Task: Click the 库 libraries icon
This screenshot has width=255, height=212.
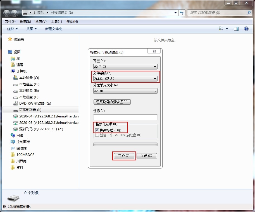Action: [x=13, y=59]
